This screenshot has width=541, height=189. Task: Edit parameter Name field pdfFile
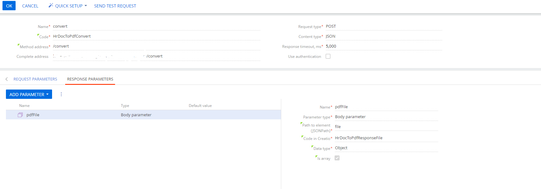[x=386, y=107]
